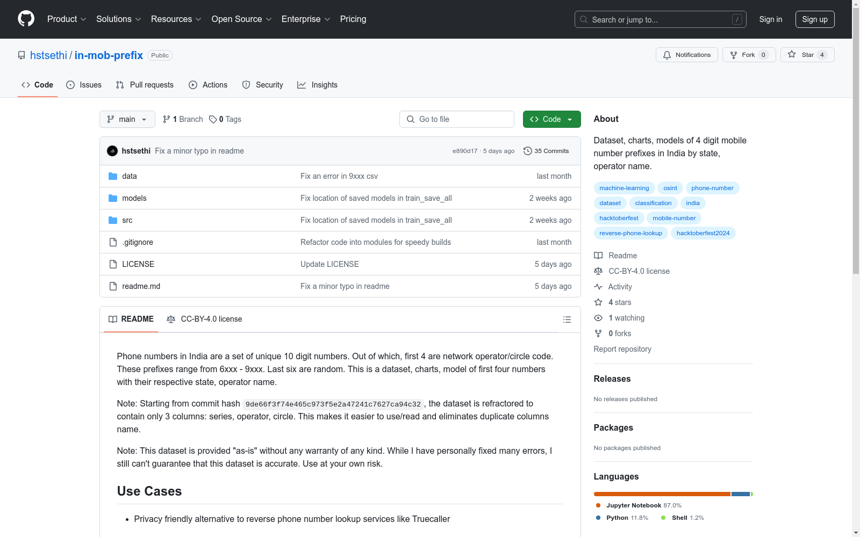The image size is (860, 537).
Task: Click the Sign in link
Action: coord(771,19)
